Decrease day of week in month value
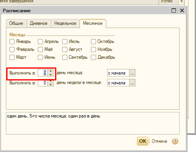This screenshot has width=196, height=153. click(50, 84)
